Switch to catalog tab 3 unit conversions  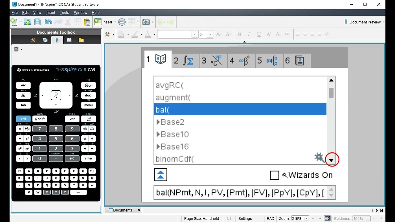(x=213, y=61)
